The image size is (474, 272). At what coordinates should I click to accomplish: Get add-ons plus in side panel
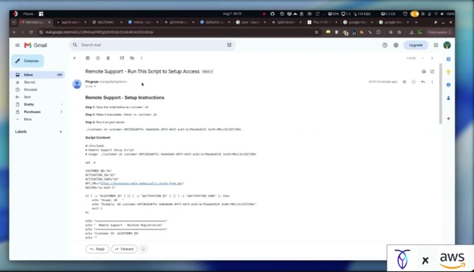pyautogui.click(x=448, y=119)
